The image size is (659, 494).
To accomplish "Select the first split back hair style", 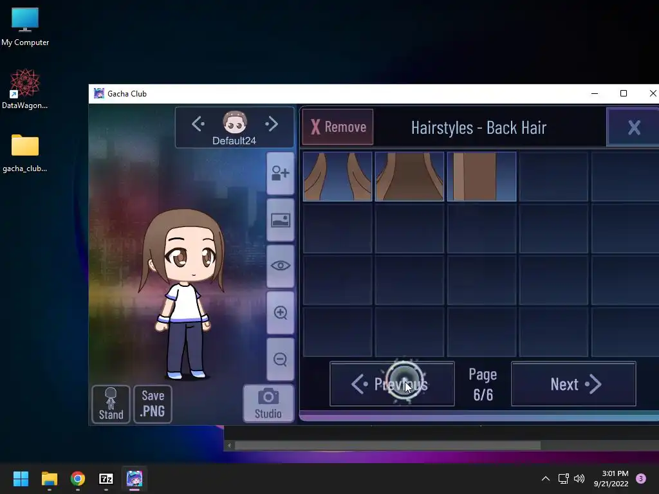I will pos(337,176).
